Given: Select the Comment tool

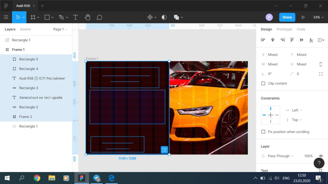Looking at the screenshot, I should [99, 17].
